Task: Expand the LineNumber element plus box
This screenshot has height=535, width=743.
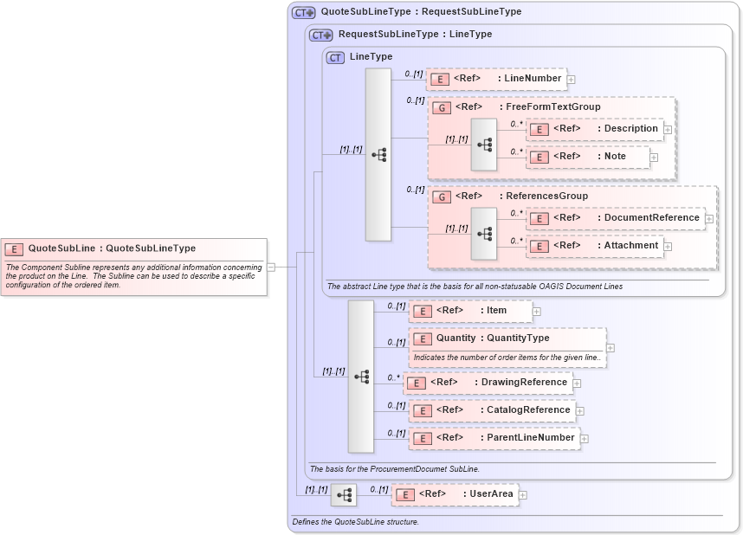Action: pyautogui.click(x=570, y=78)
